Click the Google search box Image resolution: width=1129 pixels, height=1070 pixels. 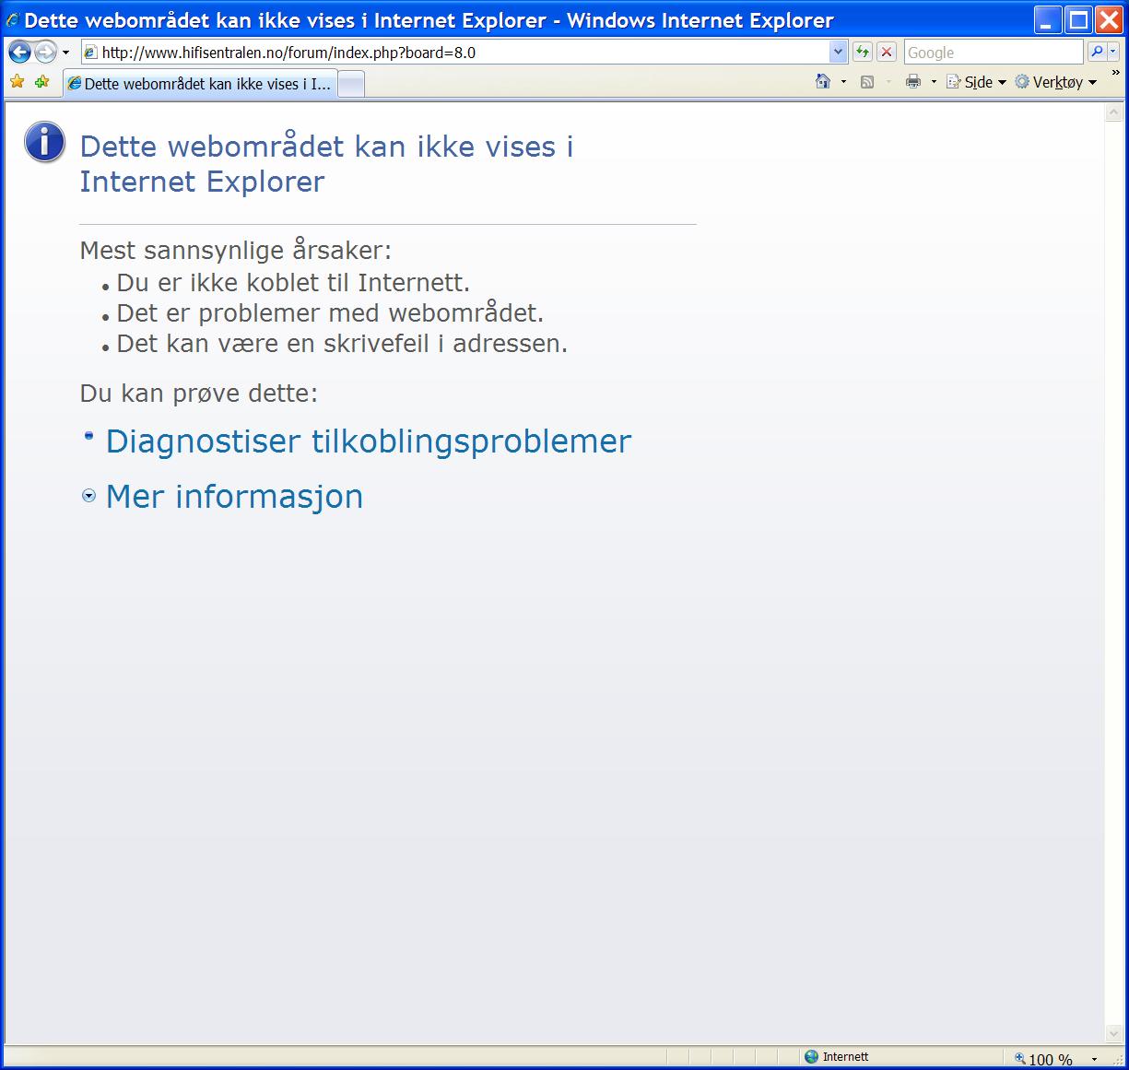(994, 53)
